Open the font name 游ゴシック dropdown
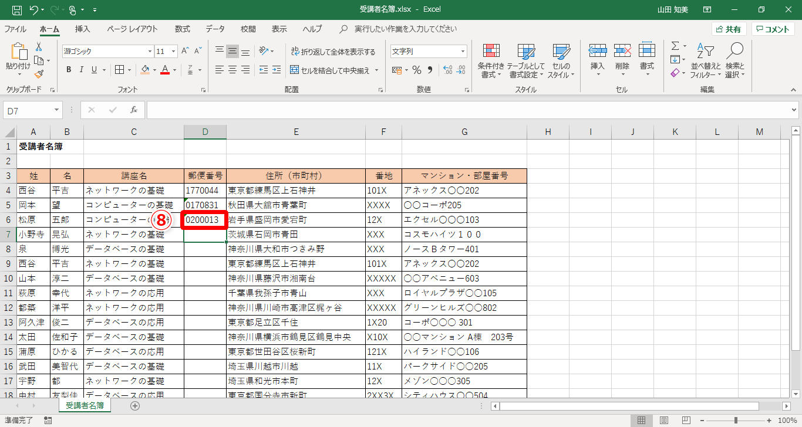 [149, 51]
